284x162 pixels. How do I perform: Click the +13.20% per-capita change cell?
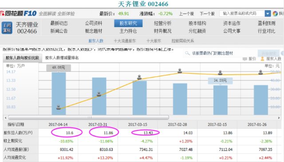pos(105,158)
